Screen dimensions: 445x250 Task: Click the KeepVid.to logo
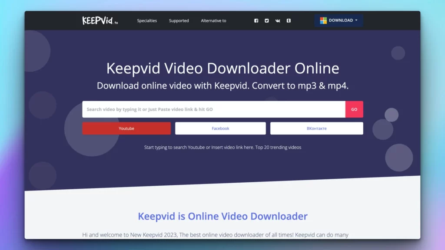tap(100, 20)
